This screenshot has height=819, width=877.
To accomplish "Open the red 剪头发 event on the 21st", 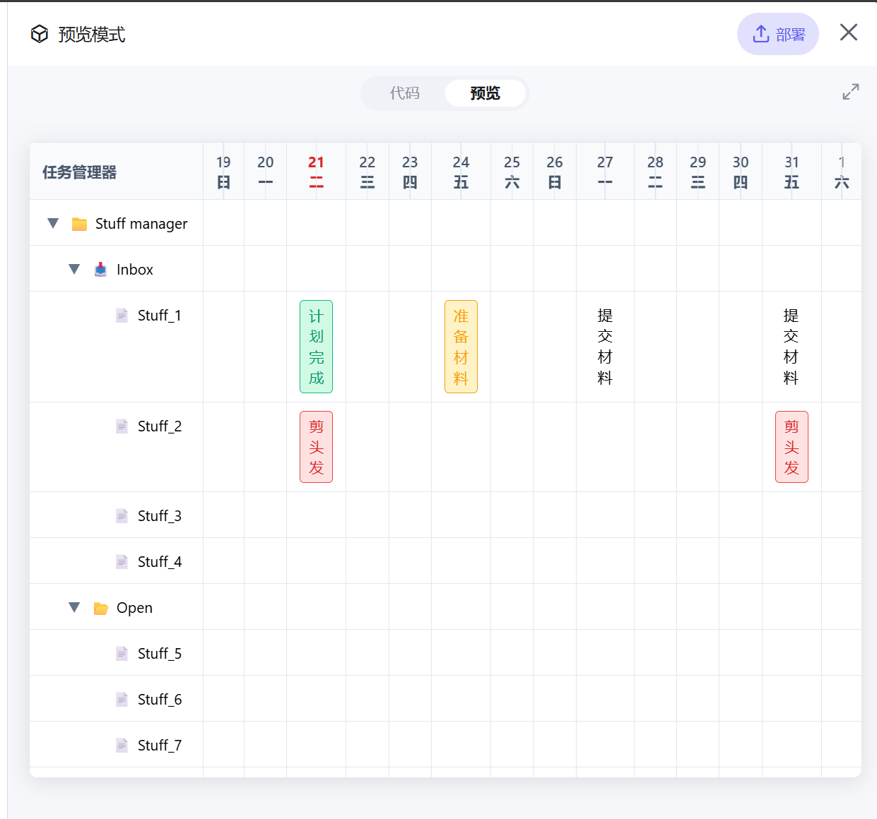I will 316,447.
